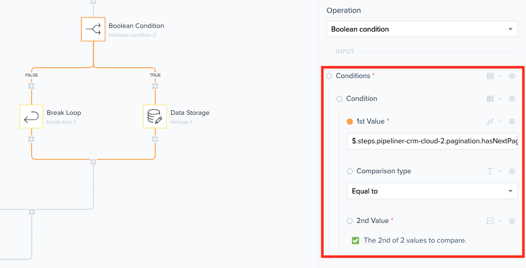Change the 2nd Value field type
Screen dimensions: 526x268
coord(493,221)
